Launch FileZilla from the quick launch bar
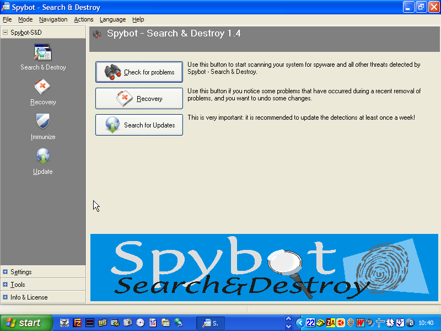Screen dimensions: 441x331 point(77,323)
